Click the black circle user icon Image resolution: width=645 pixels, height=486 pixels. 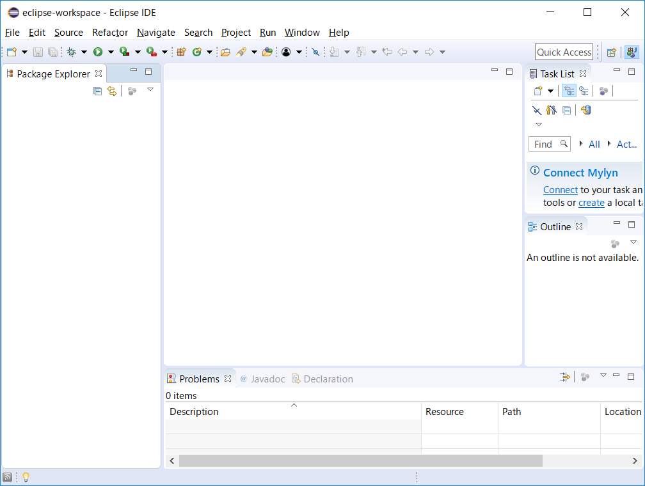click(x=286, y=52)
